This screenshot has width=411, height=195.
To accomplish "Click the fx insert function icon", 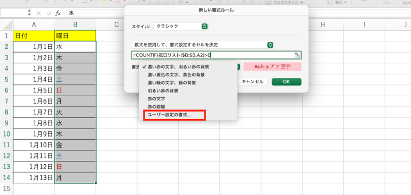I will pyautogui.click(x=58, y=13).
